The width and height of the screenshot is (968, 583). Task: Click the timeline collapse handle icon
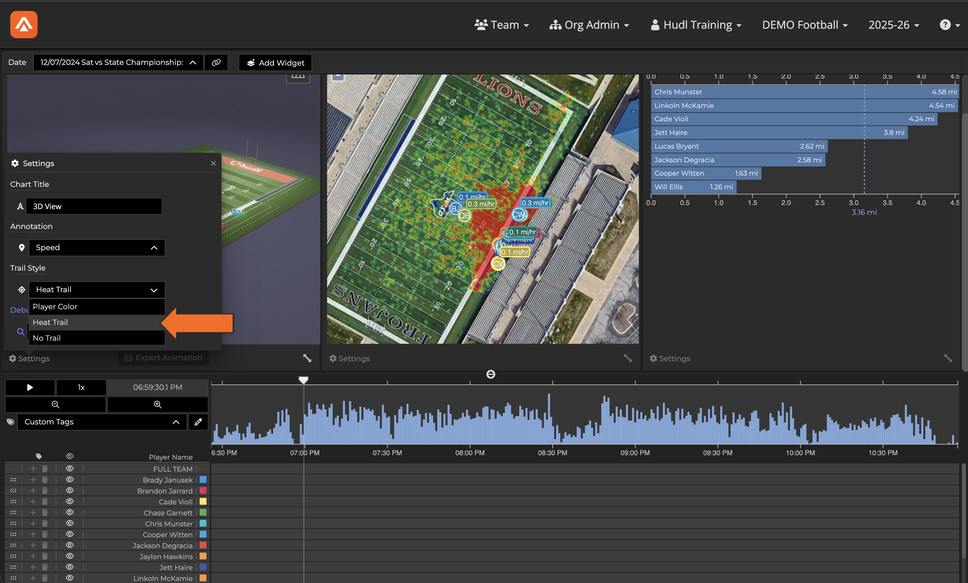tap(491, 374)
